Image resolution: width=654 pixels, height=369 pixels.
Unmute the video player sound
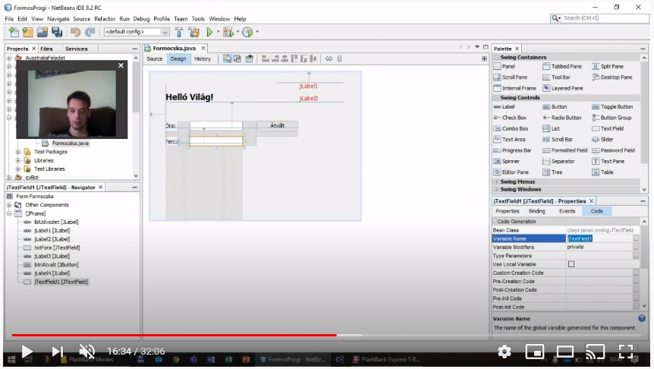coord(87,352)
